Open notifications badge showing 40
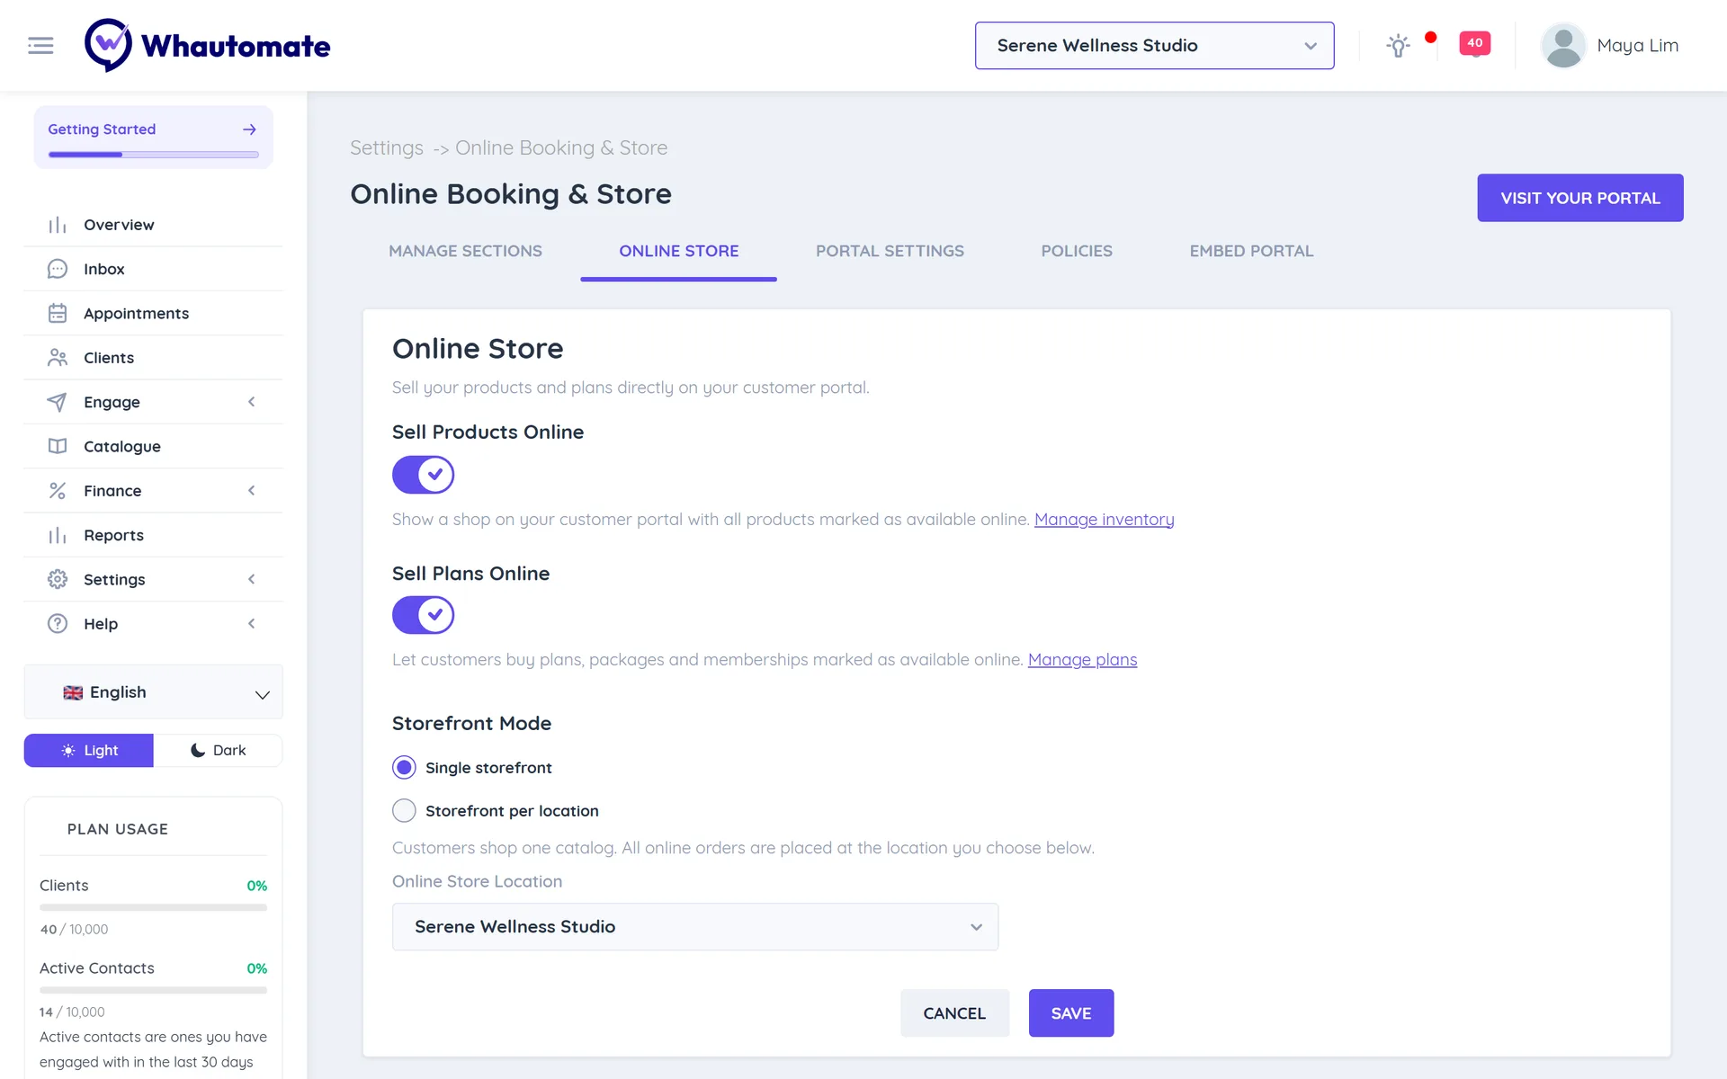 [1474, 43]
